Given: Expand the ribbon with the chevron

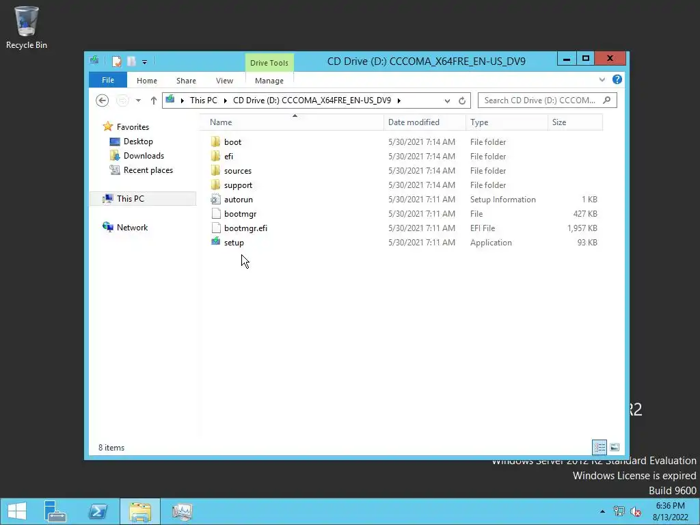Looking at the screenshot, I should [x=602, y=79].
